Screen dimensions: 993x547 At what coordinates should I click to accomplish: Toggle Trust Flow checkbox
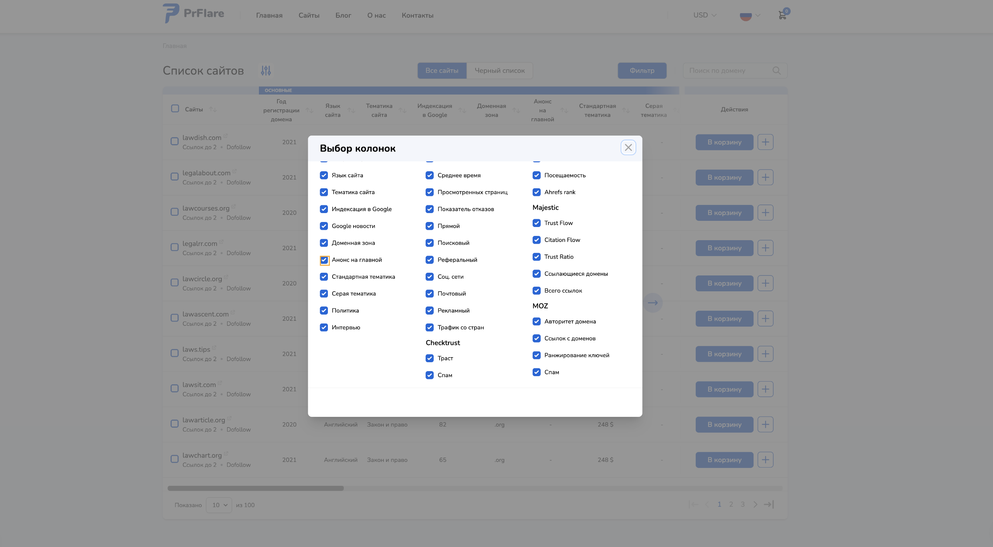[x=536, y=223]
